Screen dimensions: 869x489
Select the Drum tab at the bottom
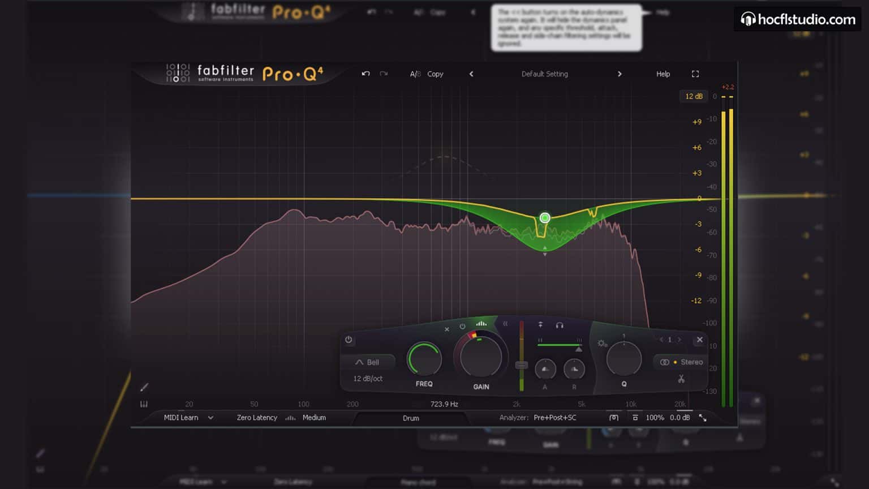[411, 418]
